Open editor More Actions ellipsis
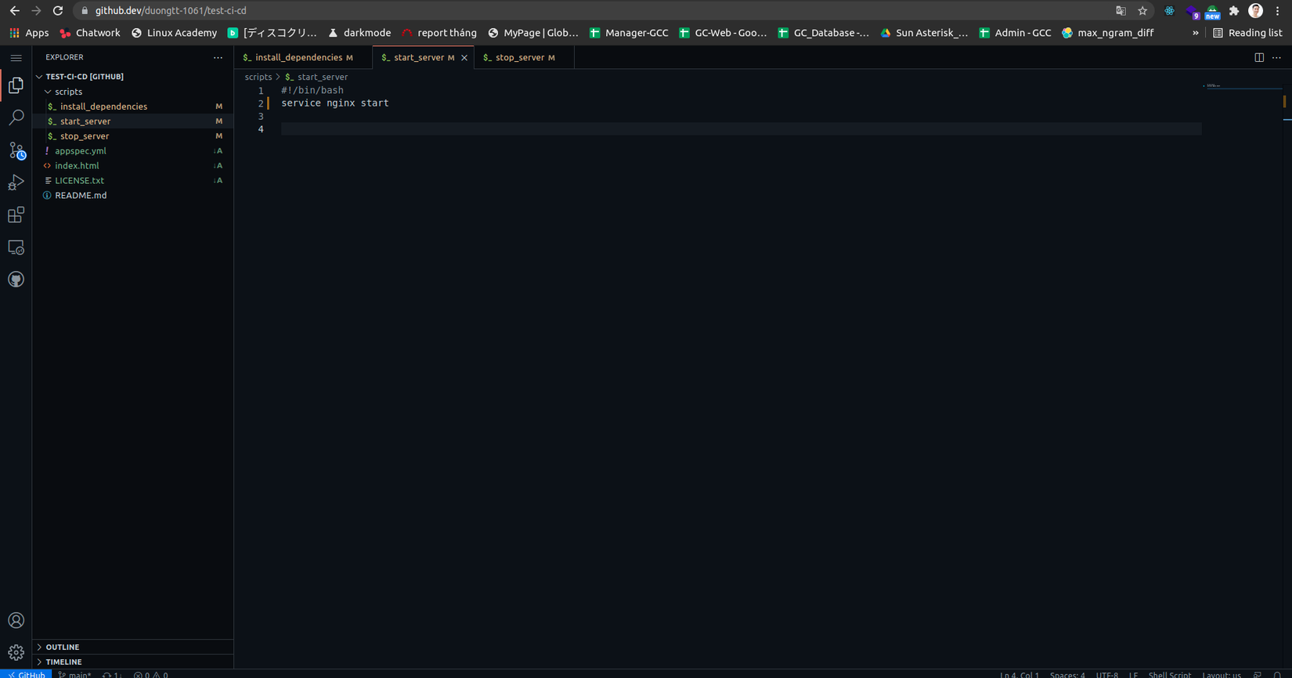 (1276, 57)
